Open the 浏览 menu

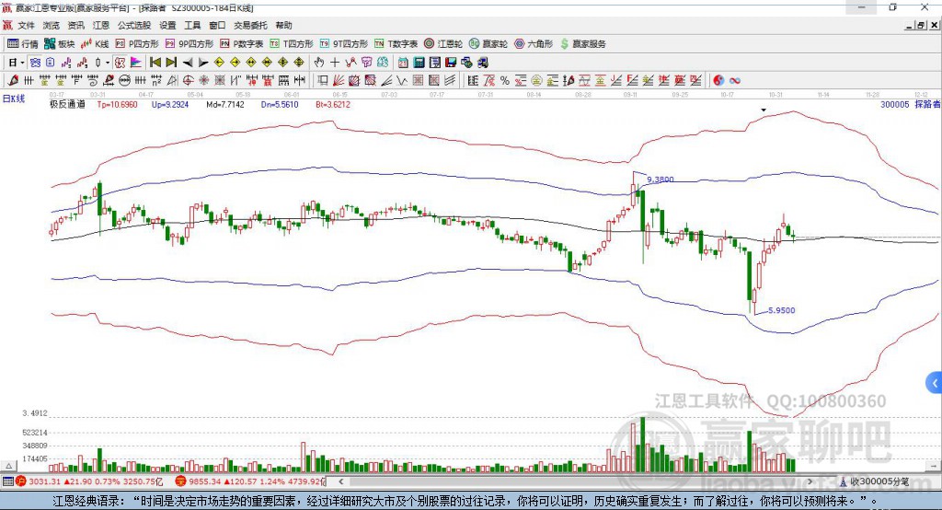52,25
